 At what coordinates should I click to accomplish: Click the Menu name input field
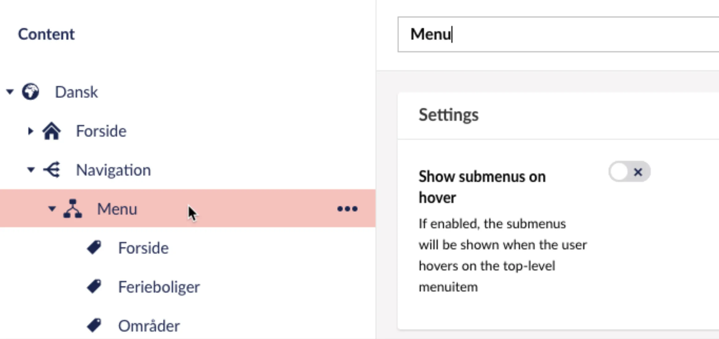pos(558,34)
